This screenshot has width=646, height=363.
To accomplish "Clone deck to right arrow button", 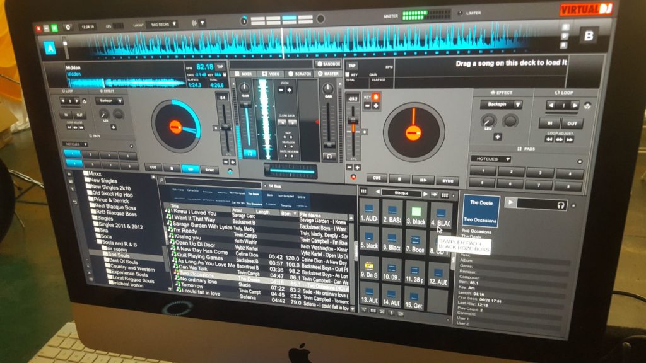I will (293, 123).
